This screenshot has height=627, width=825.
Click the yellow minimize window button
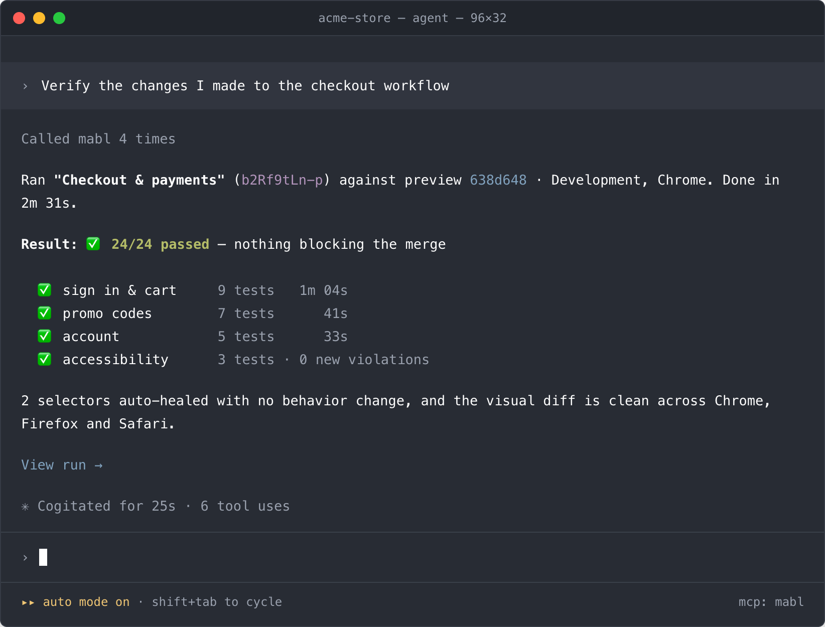pyautogui.click(x=39, y=18)
